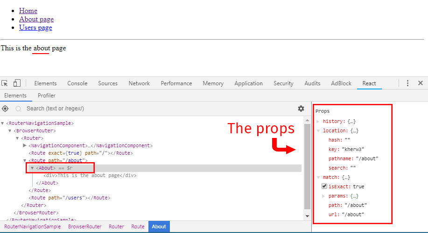Open the DevTools three-dot menu

[x=407, y=83]
